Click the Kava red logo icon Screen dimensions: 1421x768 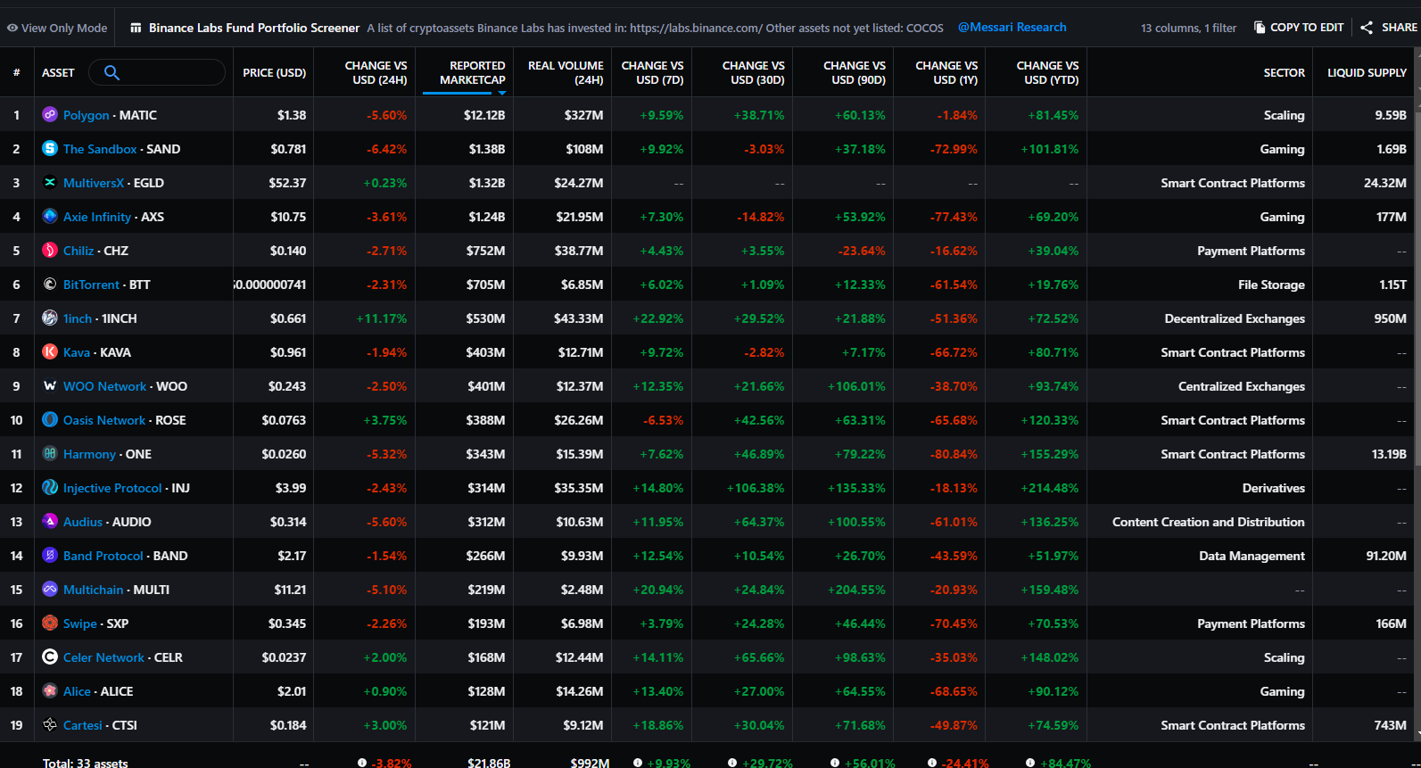pos(50,352)
